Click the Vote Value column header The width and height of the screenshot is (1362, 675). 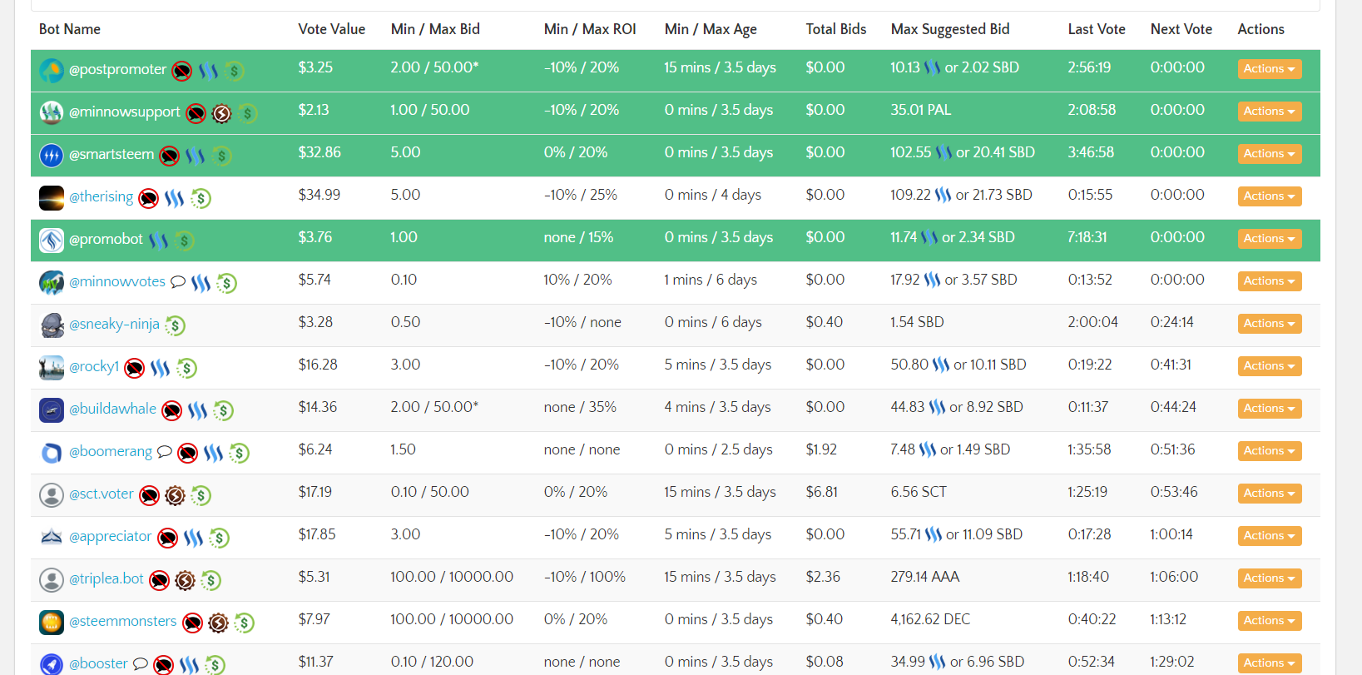click(331, 29)
